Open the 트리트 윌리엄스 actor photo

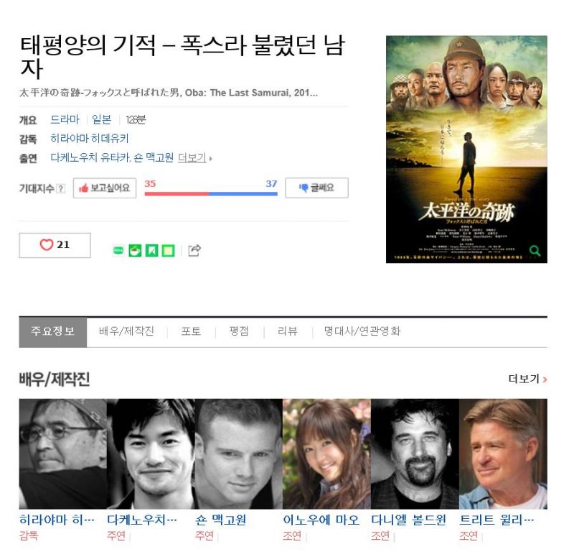click(503, 454)
